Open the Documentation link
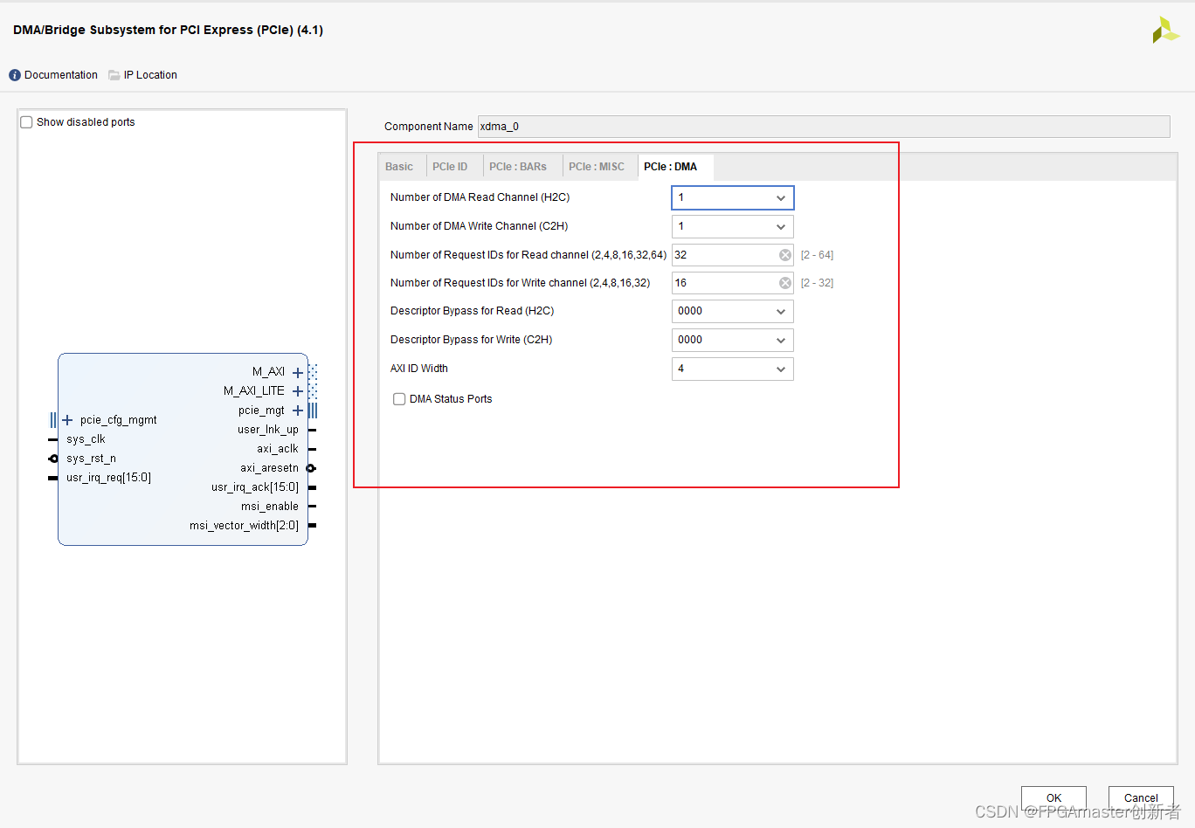The image size is (1195, 828). [61, 75]
